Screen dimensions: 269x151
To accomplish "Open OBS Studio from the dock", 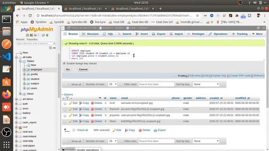I will (x=6, y=132).
